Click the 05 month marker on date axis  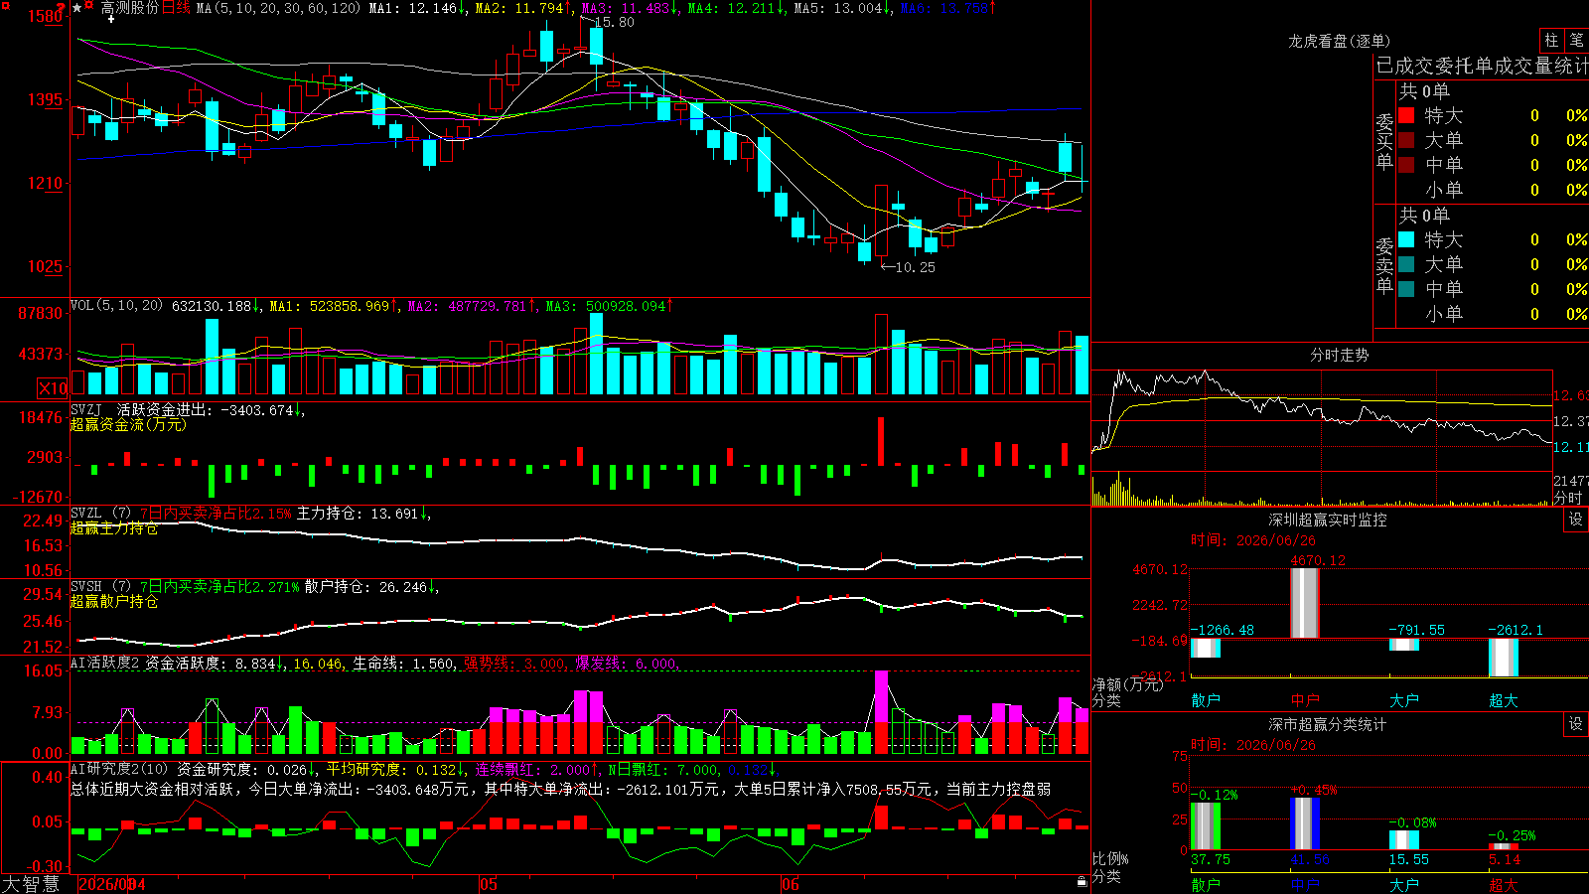[x=488, y=884]
